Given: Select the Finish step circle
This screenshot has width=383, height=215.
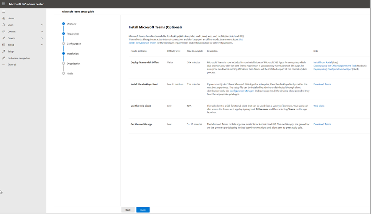Looking at the screenshot, I should 64,73.
